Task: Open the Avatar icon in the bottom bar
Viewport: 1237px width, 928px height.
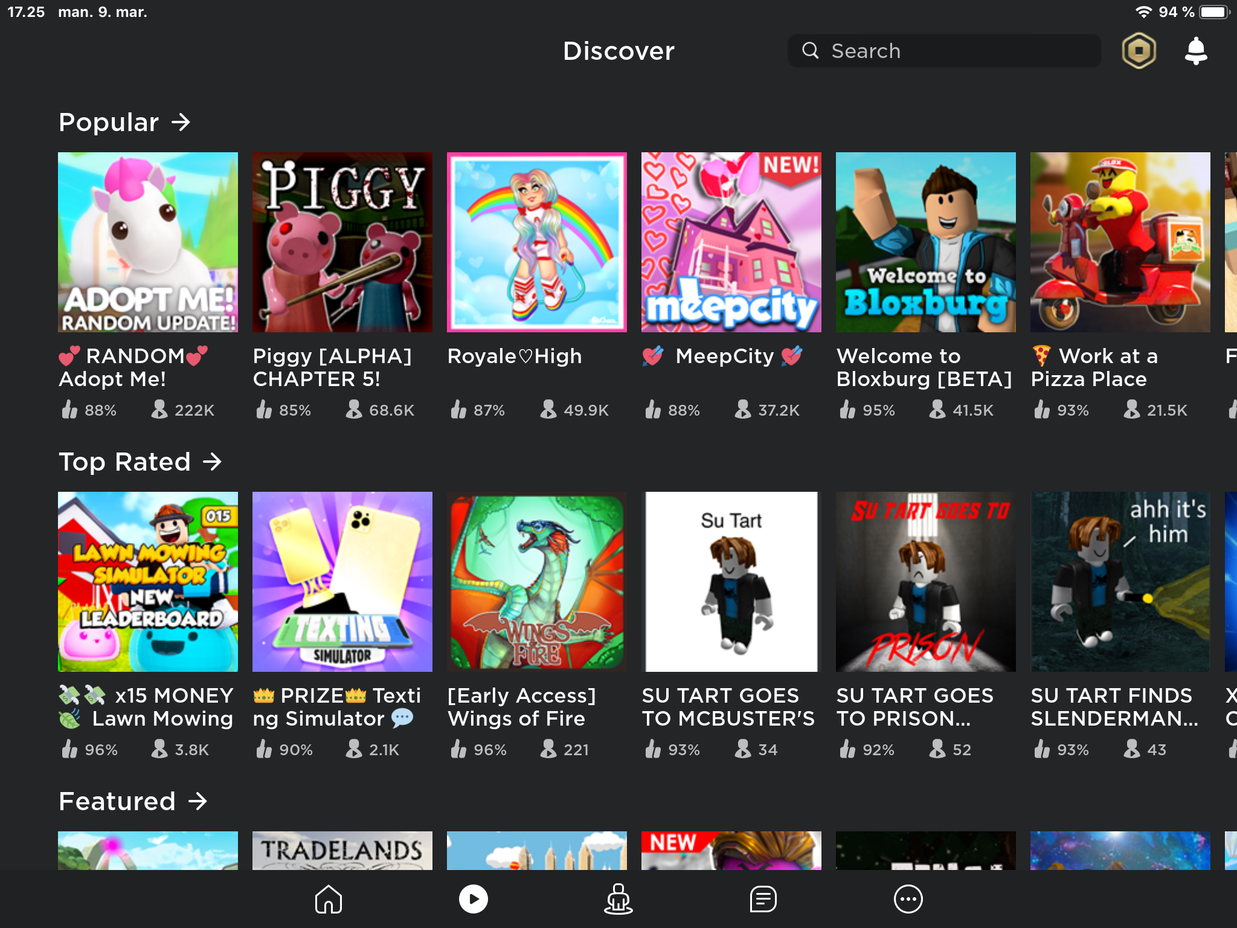Action: point(618,899)
